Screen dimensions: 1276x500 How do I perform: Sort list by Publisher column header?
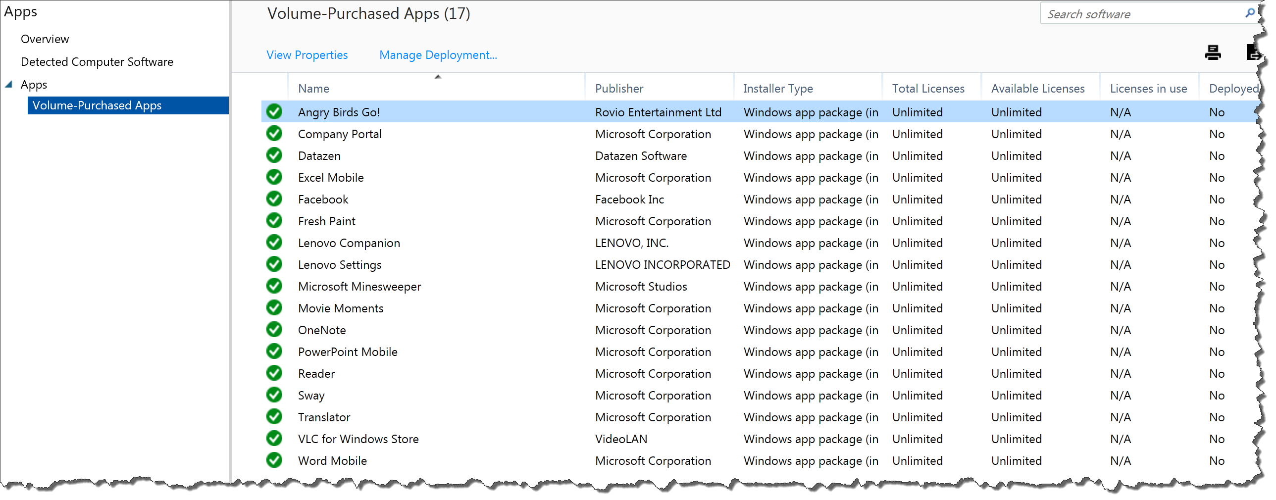click(x=619, y=88)
